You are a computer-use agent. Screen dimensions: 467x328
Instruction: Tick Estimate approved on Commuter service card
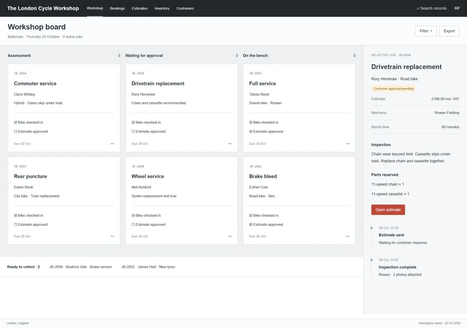16,132
